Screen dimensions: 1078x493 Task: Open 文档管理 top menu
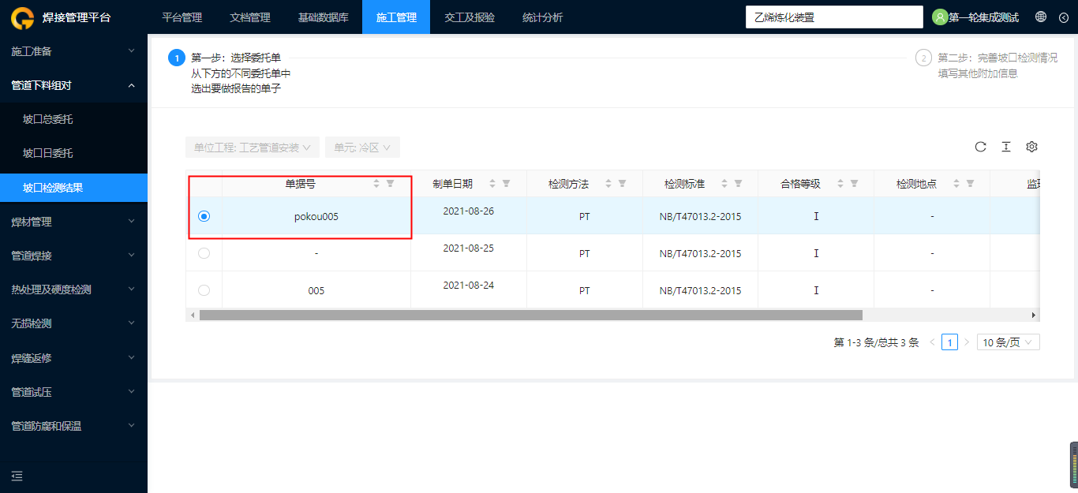250,17
